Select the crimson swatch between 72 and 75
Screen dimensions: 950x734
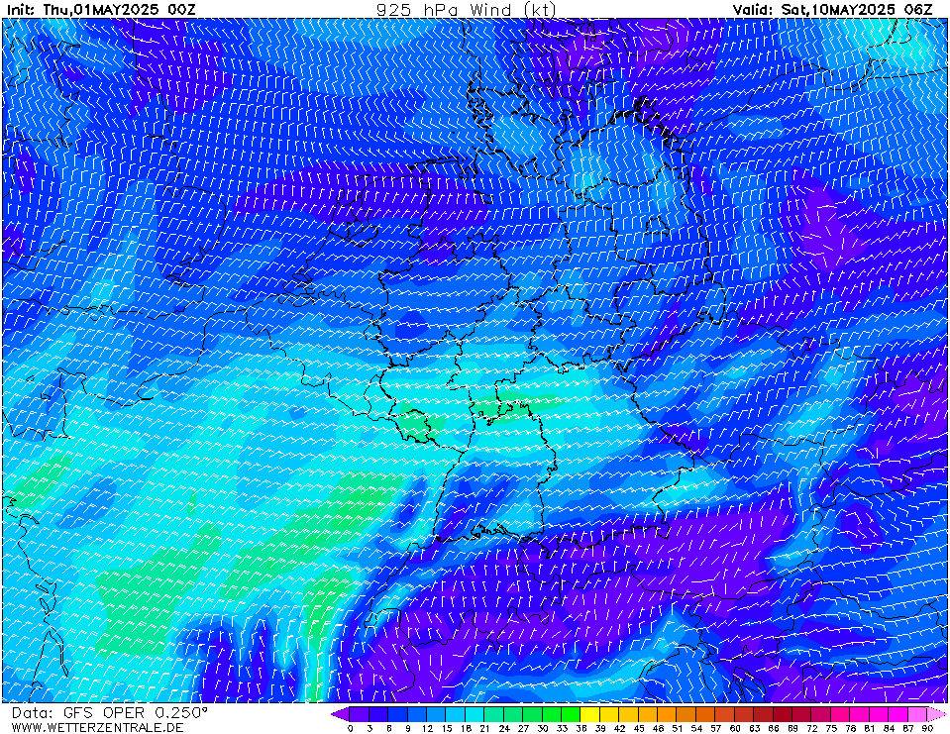pos(821,714)
